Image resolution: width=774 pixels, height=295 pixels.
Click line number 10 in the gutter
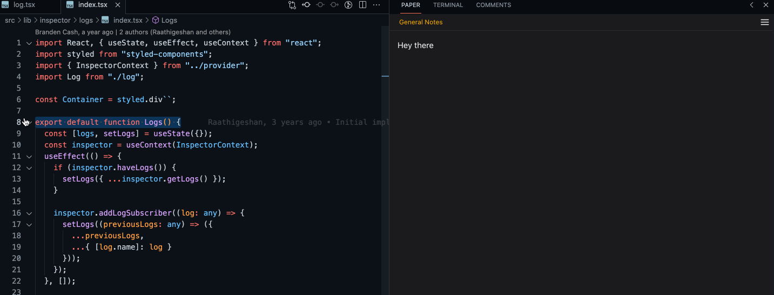(16, 145)
